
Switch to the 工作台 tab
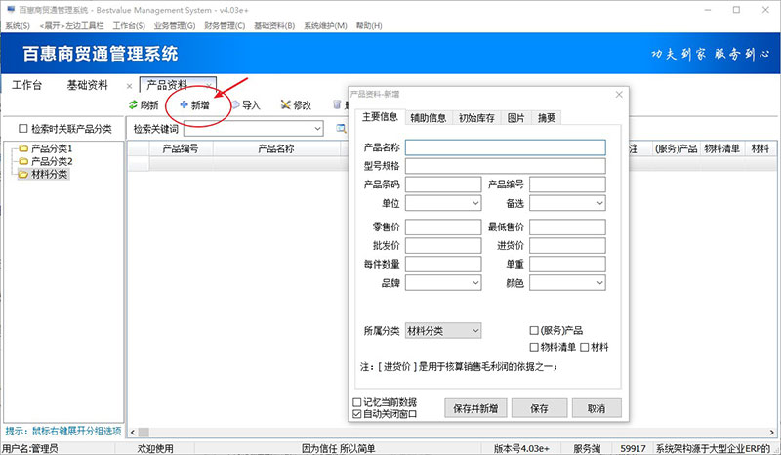click(x=27, y=85)
